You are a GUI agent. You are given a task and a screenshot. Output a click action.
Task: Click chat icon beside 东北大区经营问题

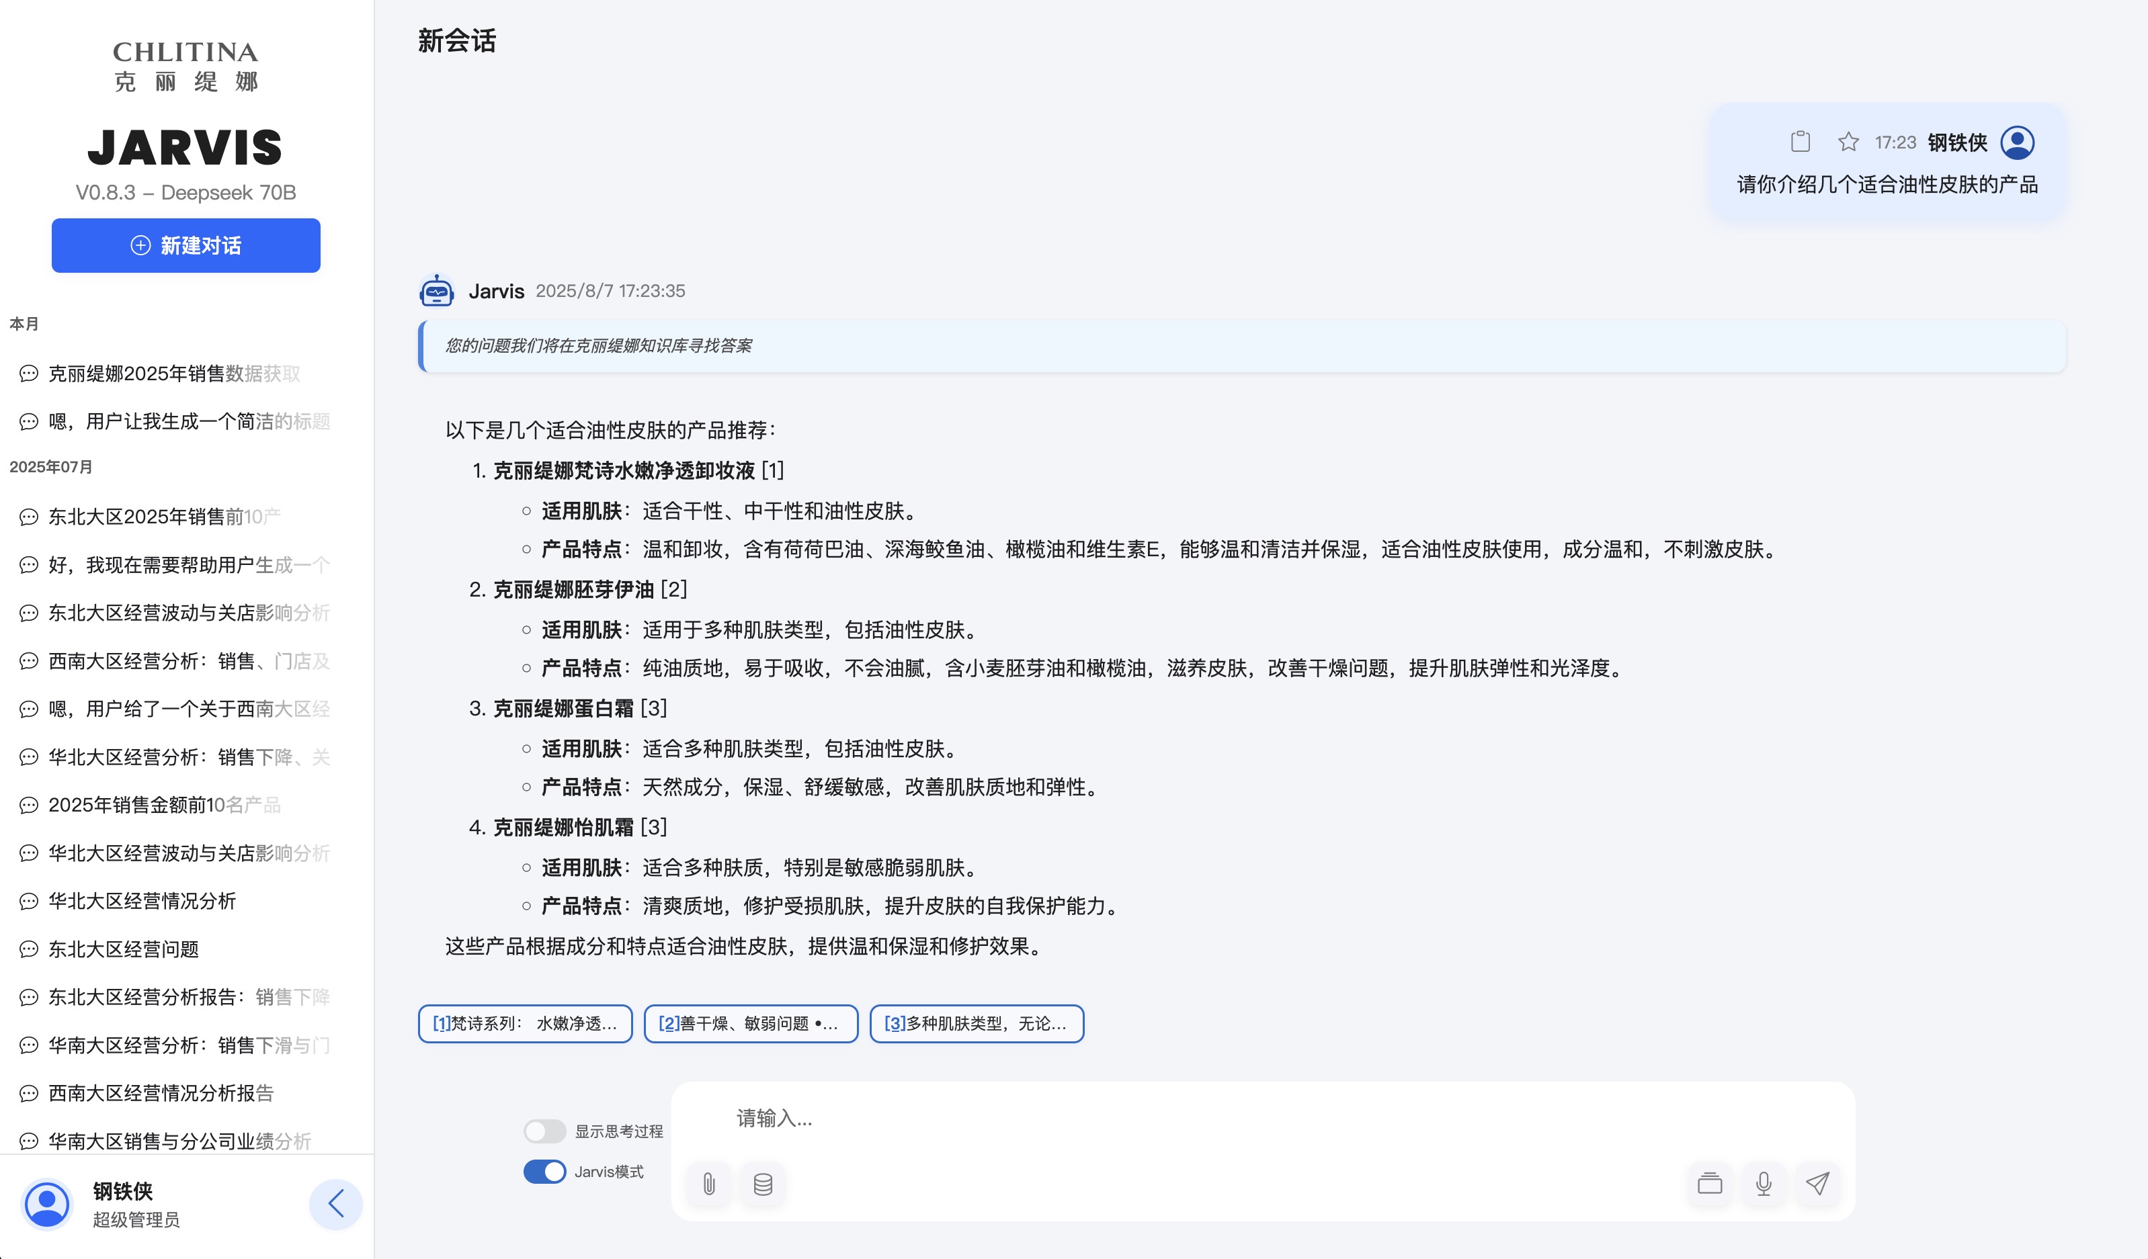pyautogui.click(x=29, y=949)
